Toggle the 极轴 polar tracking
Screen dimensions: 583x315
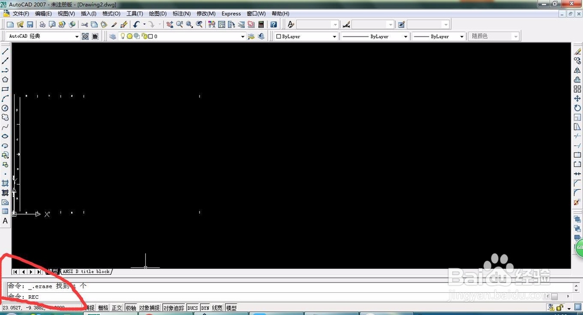(131, 308)
